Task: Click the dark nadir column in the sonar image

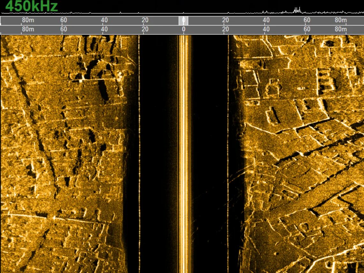Action: (211, 144)
